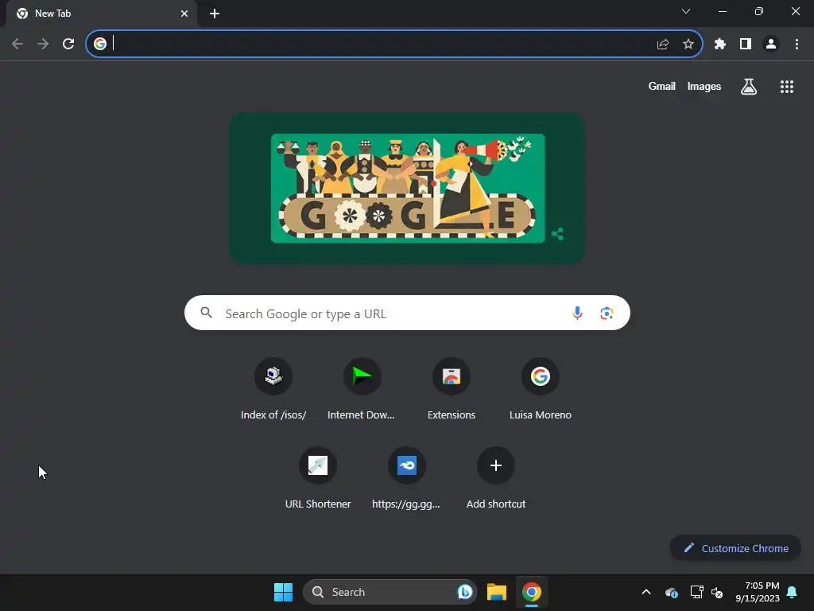Start voice search with microphone icon
Viewport: 814px width, 611px height.
577,313
